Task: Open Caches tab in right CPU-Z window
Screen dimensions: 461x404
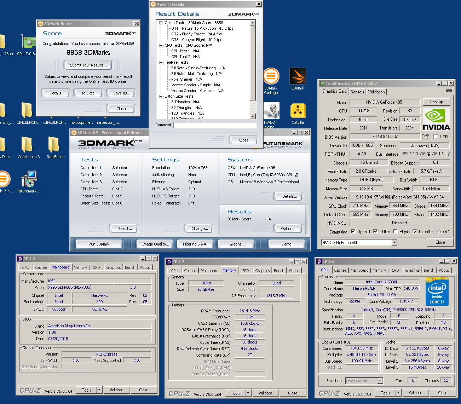Action: [x=340, y=270]
